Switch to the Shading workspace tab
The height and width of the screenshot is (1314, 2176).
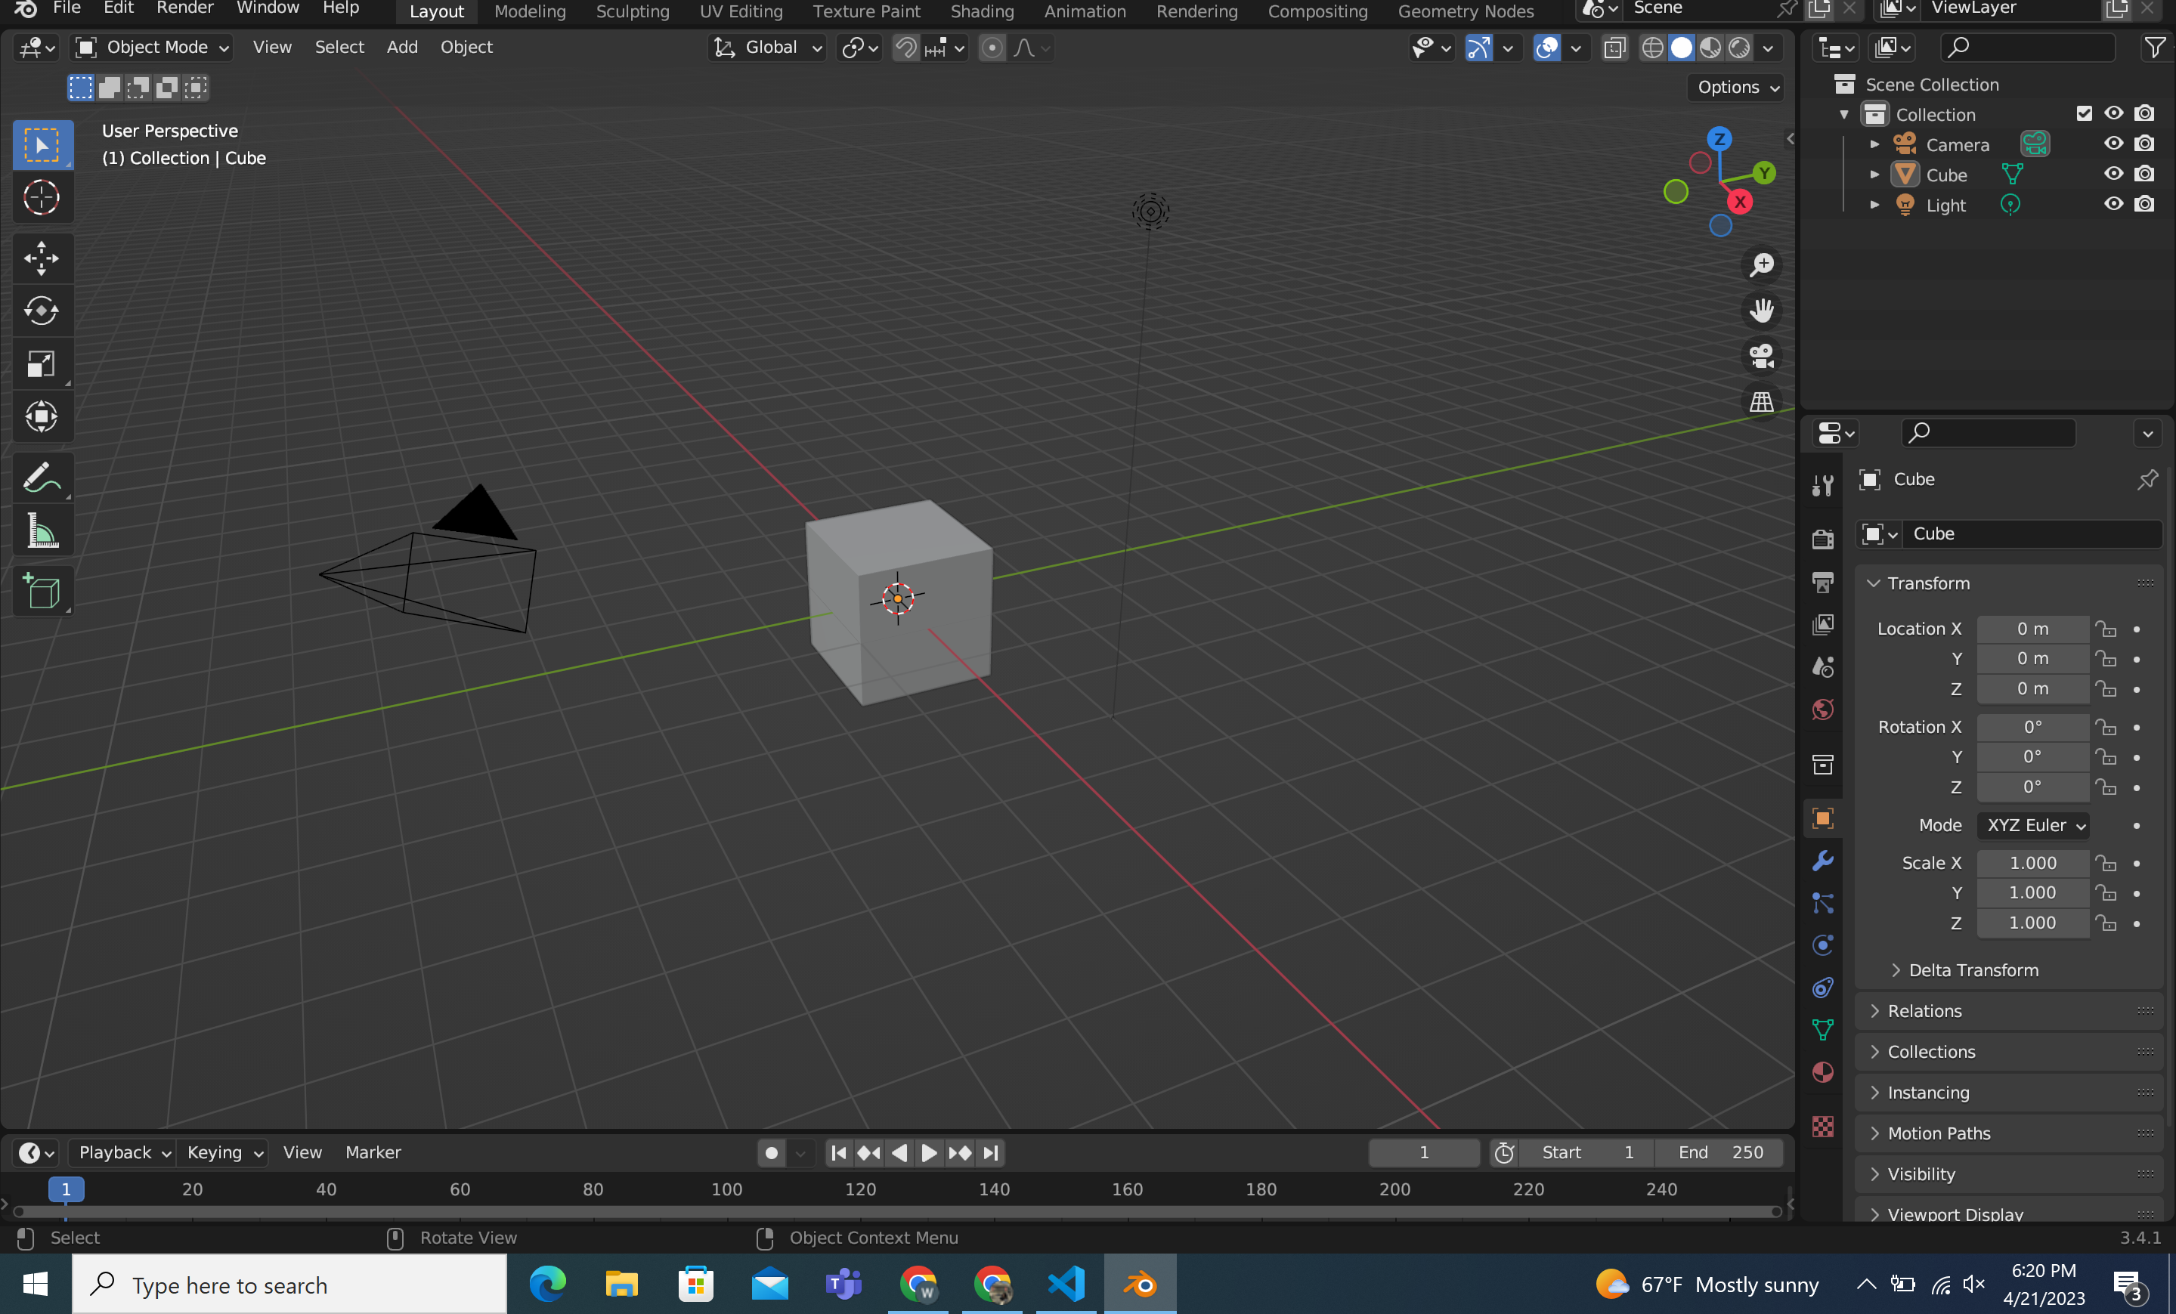pyautogui.click(x=982, y=11)
